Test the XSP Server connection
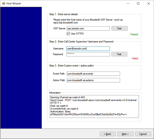The image size is (154, 139). [119, 29]
